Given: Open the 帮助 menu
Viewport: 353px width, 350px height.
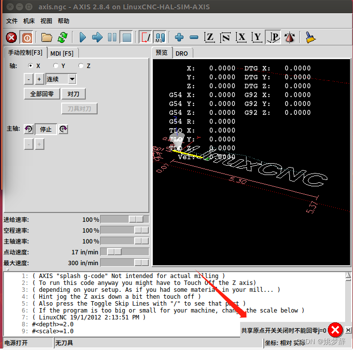Looking at the screenshot, I should tap(64, 21).
